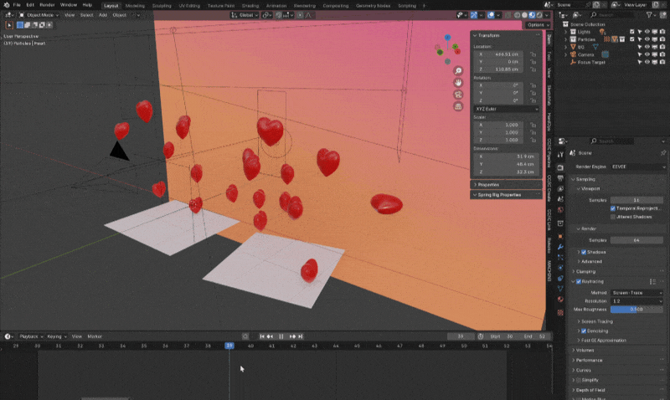This screenshot has height=400, width=670.
Task: Toggle the Raytracing checkbox
Action: [x=577, y=281]
